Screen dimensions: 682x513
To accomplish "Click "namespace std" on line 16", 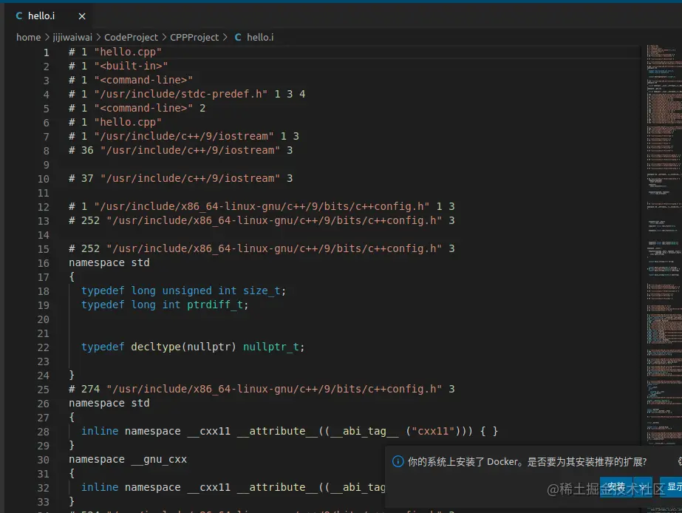I will point(109,262).
